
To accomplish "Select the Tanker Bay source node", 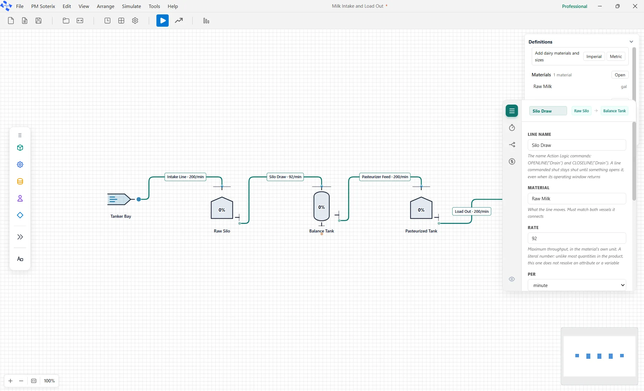I will pos(119,199).
